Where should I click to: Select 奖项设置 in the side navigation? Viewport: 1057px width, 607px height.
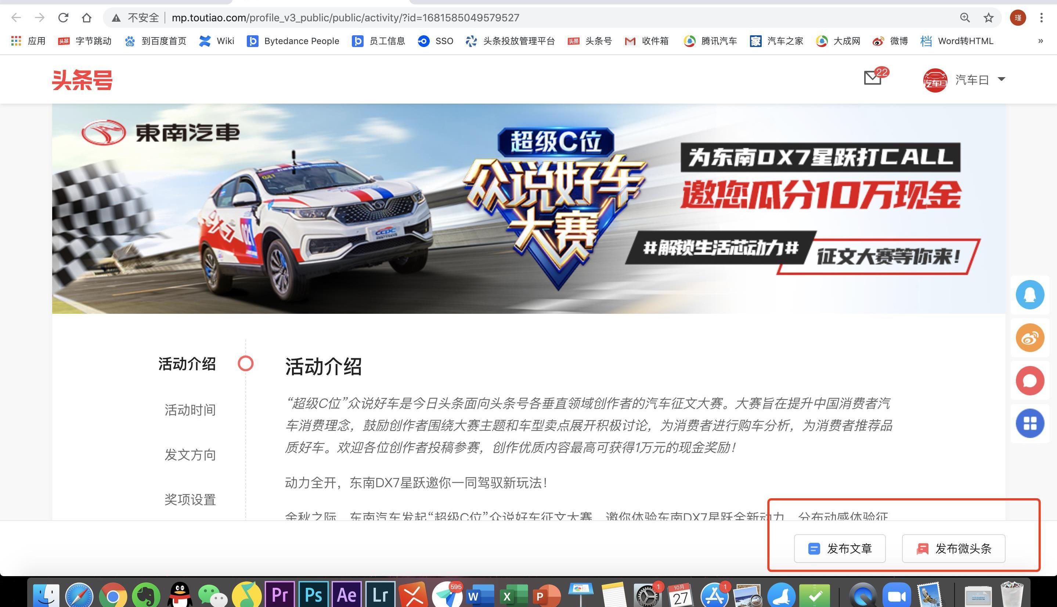[x=190, y=499]
